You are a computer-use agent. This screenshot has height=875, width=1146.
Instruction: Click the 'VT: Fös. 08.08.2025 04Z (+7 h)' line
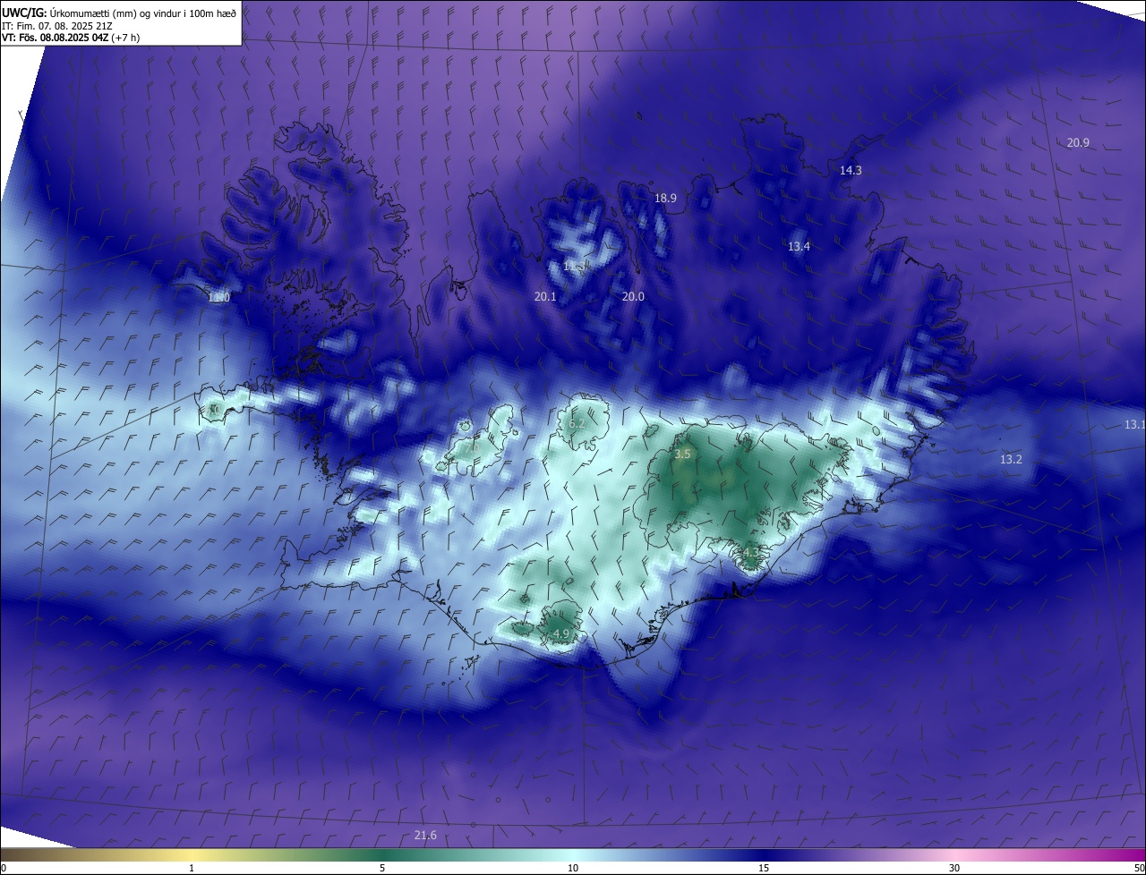[71, 38]
